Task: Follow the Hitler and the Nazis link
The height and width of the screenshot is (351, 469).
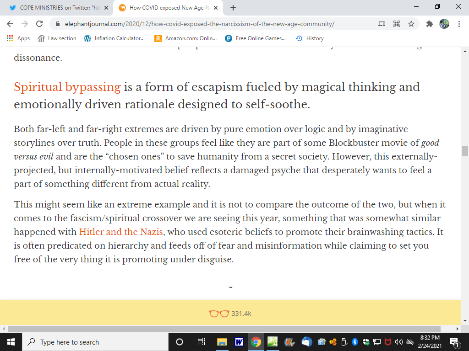Action: coord(121,232)
